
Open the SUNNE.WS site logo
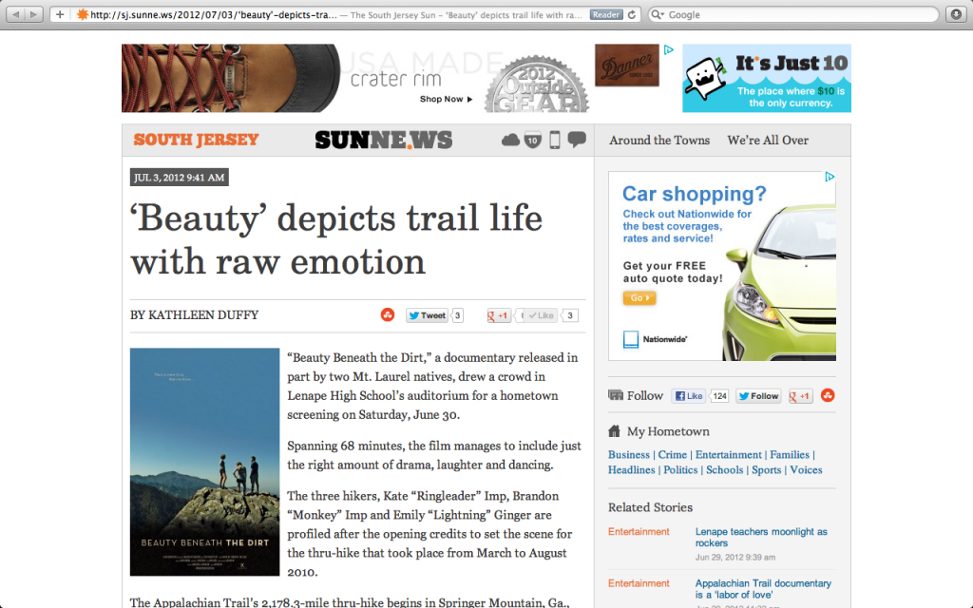tap(384, 141)
